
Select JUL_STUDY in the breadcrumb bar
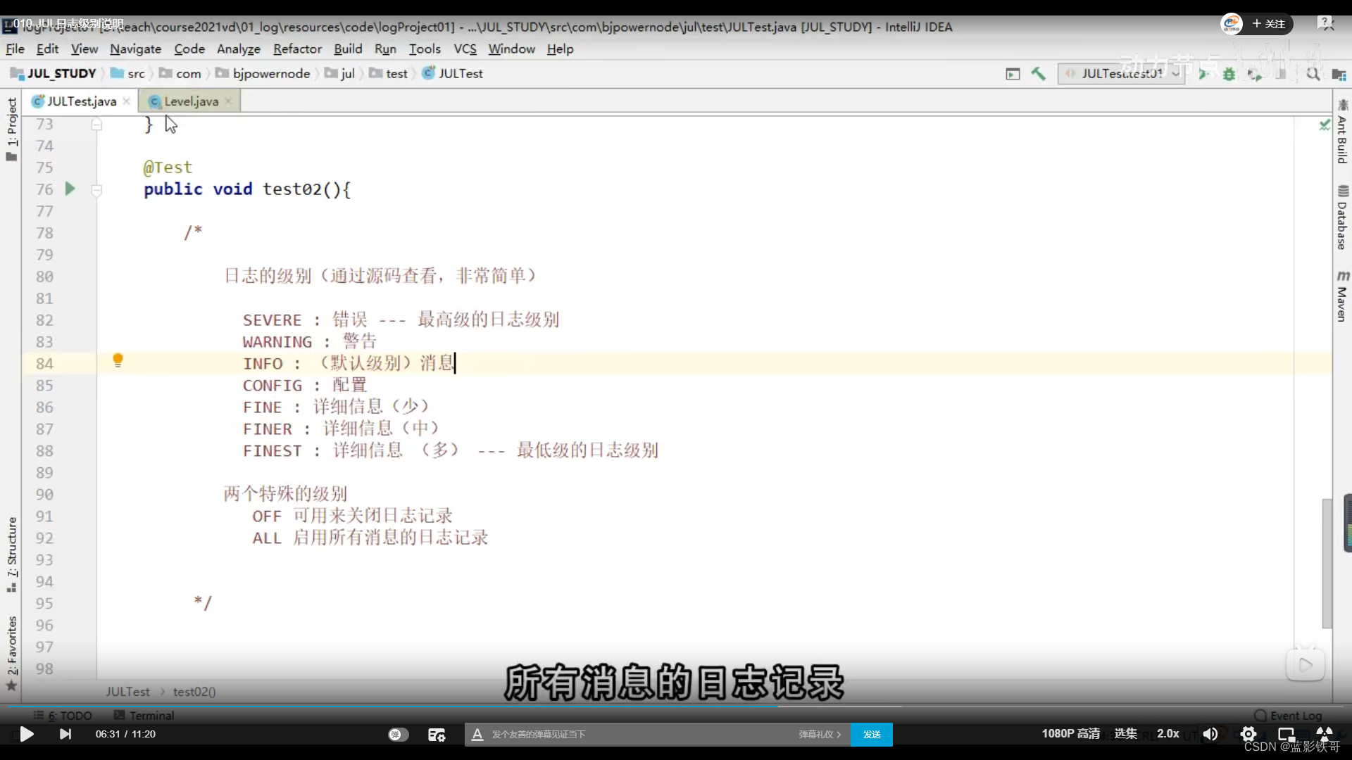[54, 73]
